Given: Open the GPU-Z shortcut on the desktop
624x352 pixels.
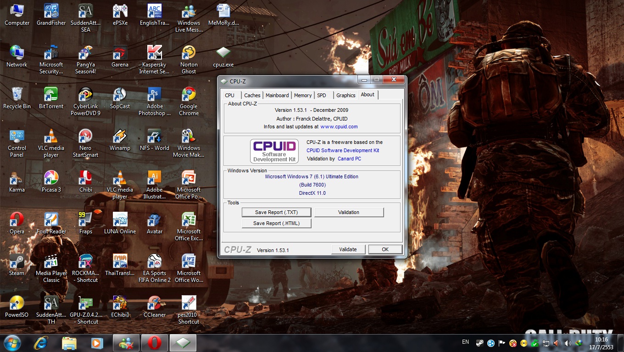Looking at the screenshot, I should click(85, 310).
